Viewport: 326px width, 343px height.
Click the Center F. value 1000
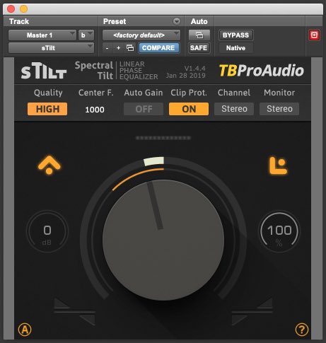click(x=95, y=110)
